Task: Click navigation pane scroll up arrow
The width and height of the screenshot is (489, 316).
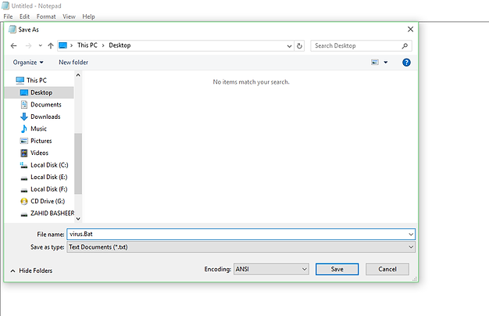Action: [78, 75]
